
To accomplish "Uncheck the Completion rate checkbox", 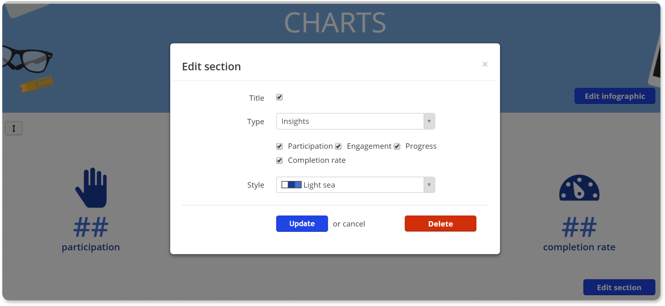I will click(x=279, y=160).
